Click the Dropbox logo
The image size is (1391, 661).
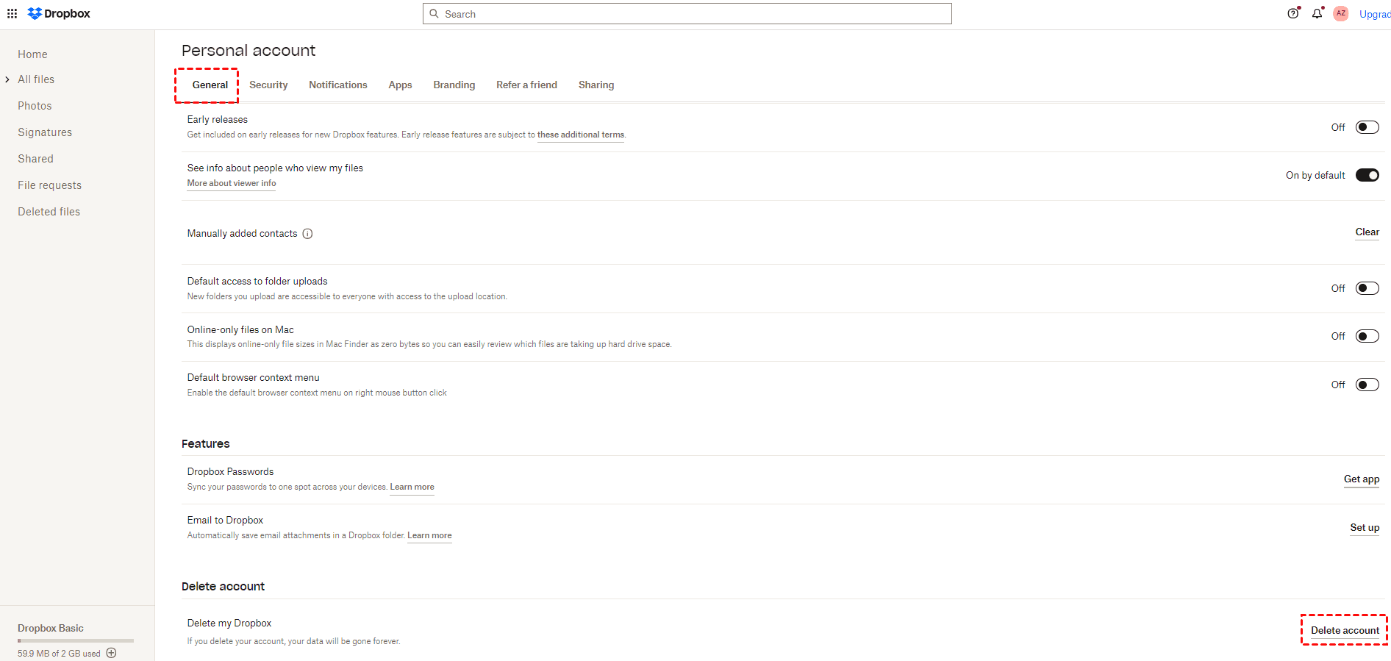click(59, 14)
